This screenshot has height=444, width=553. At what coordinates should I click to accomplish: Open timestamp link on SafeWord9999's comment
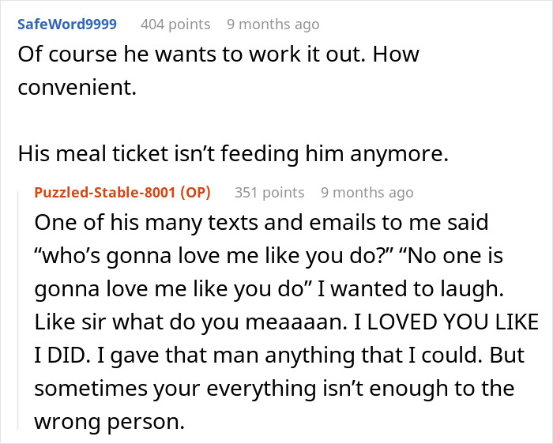point(273,24)
